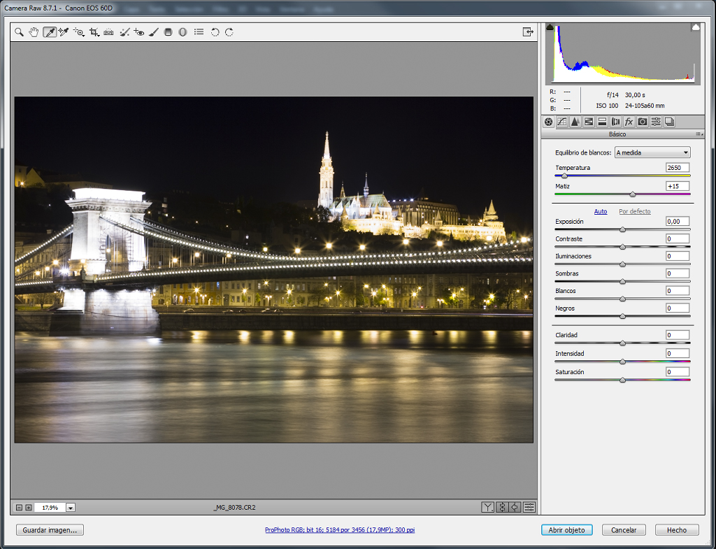Switch to the Tone Curve panel tab
This screenshot has width=716, height=549.
pos(562,122)
